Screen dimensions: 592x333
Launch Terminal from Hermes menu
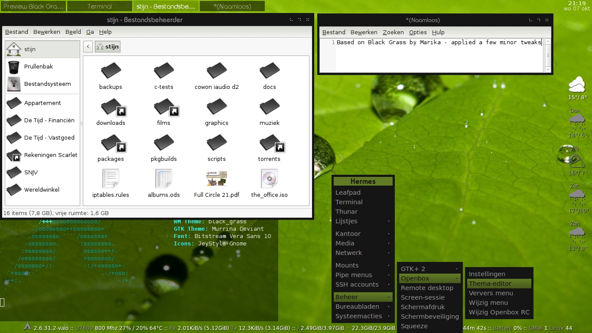pyautogui.click(x=363, y=202)
